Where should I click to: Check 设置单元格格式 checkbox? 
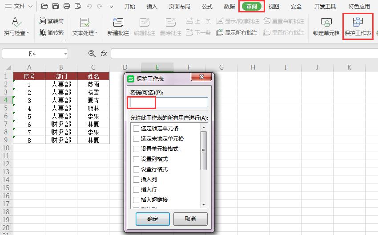point(136,149)
